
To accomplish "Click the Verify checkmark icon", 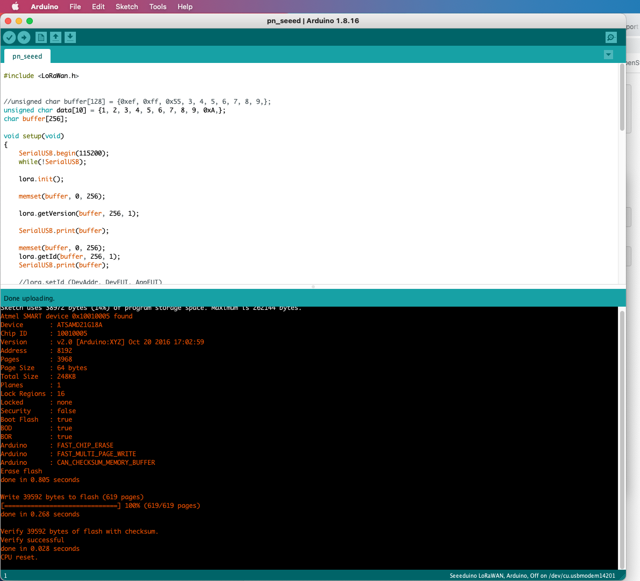I will coord(10,37).
